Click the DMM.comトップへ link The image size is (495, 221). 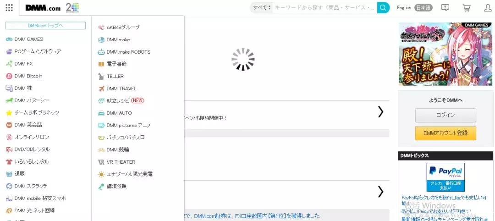(x=45, y=26)
